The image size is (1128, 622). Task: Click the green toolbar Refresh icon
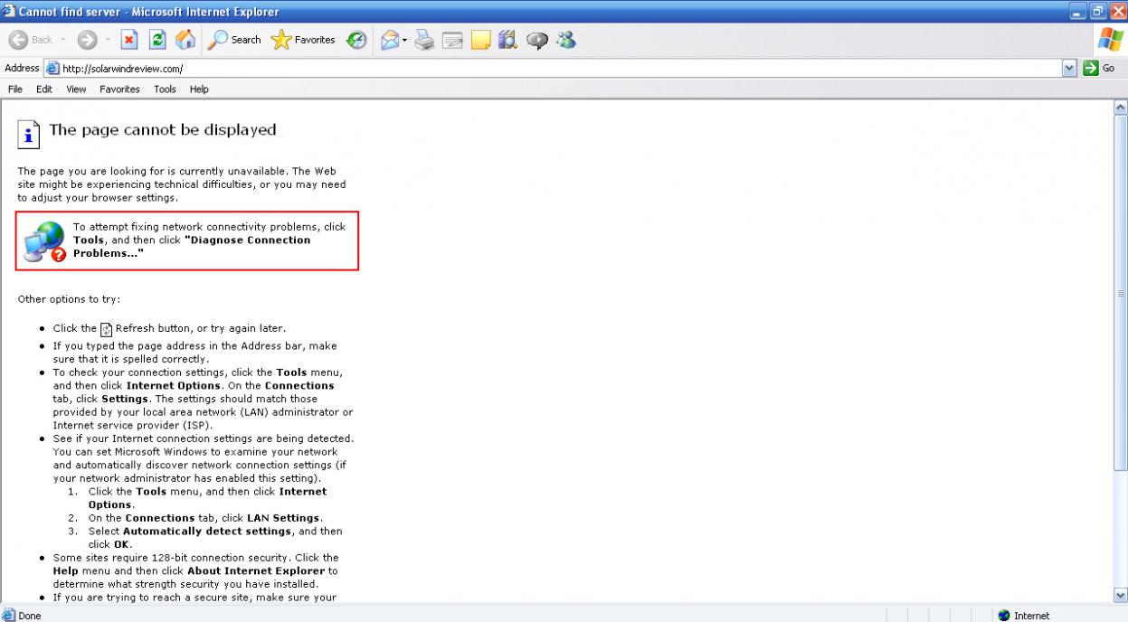157,40
